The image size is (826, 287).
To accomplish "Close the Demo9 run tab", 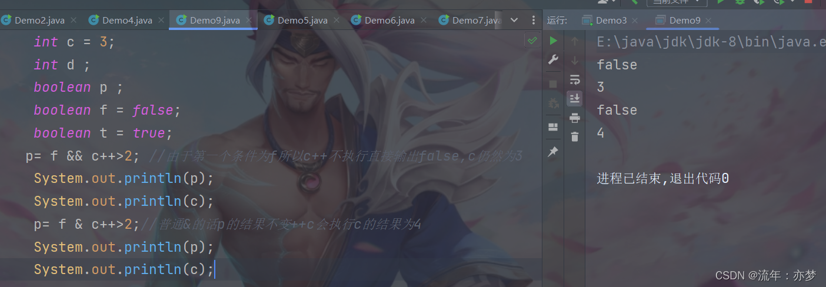I will coord(708,20).
